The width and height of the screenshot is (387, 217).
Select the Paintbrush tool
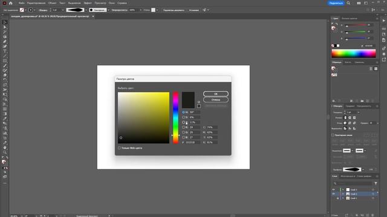pyautogui.click(x=5, y=66)
